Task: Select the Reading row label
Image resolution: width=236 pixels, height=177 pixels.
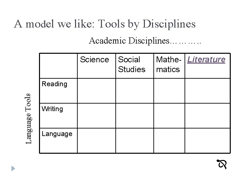Action: pos(54,84)
